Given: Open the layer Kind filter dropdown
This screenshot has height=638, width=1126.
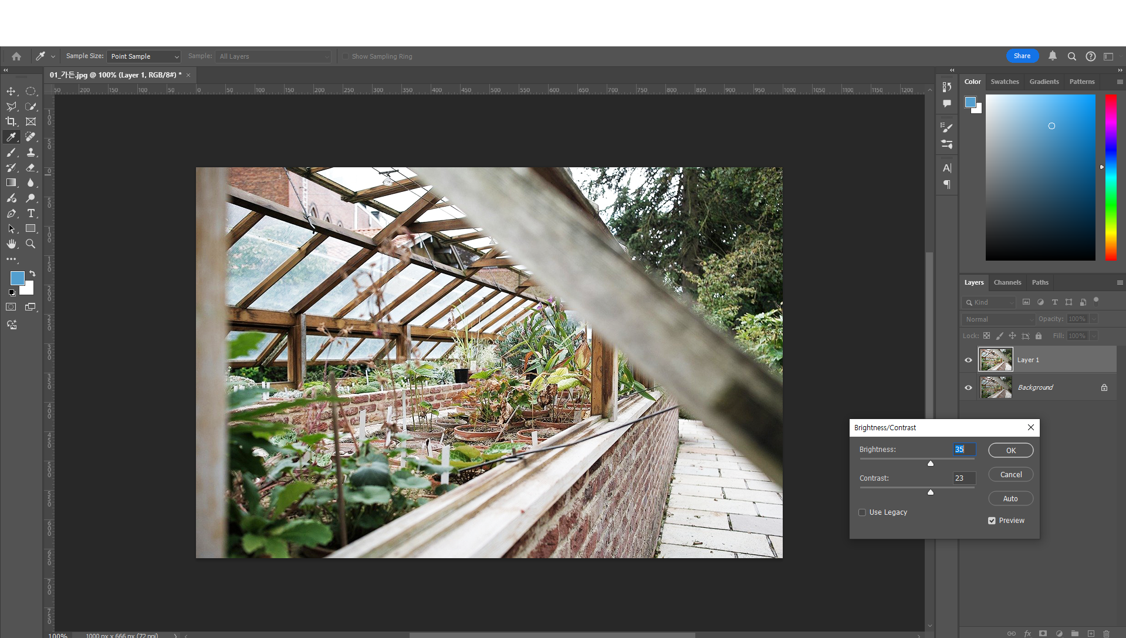Looking at the screenshot, I should click(989, 302).
